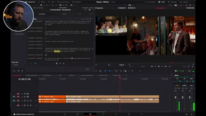Select the Welcome timeline tab
Screen dimensions: 206x116
coord(72,75)
